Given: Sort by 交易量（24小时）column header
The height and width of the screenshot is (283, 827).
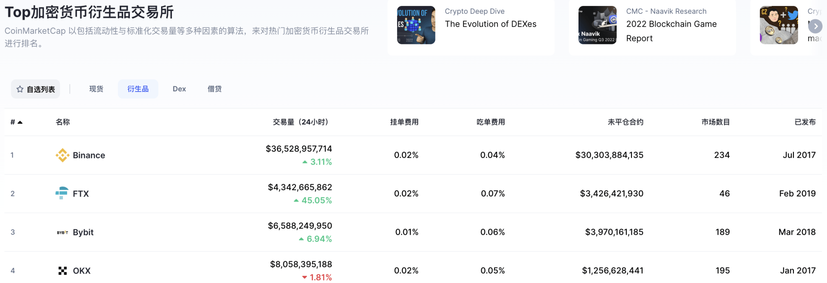Looking at the screenshot, I should tap(300, 122).
